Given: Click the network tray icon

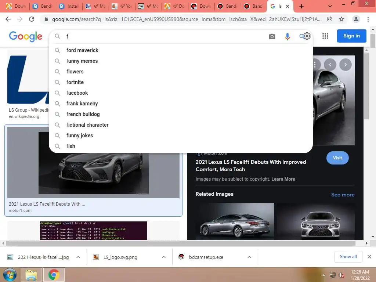Looking at the screenshot, I should point(333,275).
